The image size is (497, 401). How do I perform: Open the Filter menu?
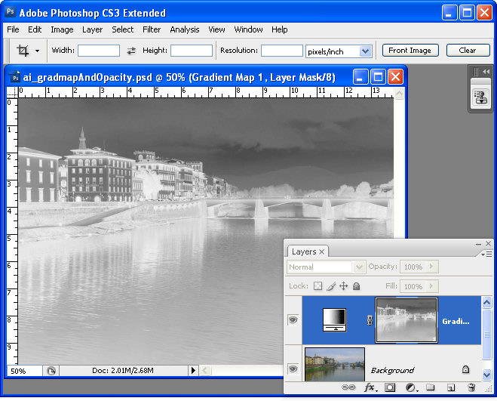tap(152, 29)
